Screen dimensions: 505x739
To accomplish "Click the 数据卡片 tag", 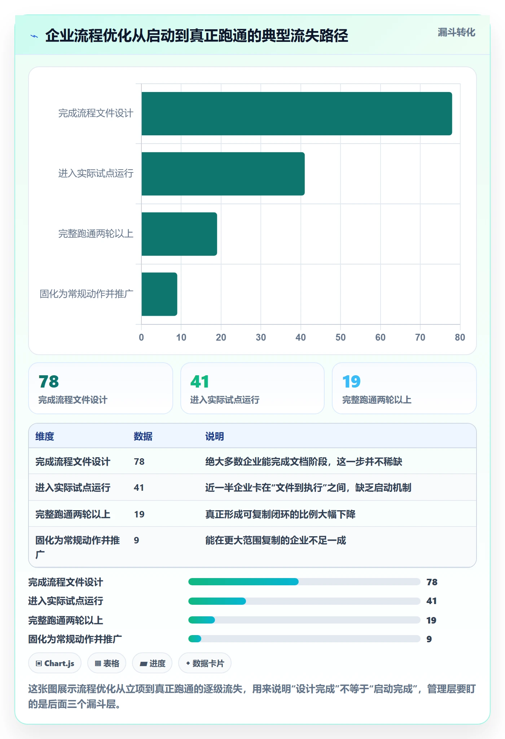I will click(x=205, y=663).
